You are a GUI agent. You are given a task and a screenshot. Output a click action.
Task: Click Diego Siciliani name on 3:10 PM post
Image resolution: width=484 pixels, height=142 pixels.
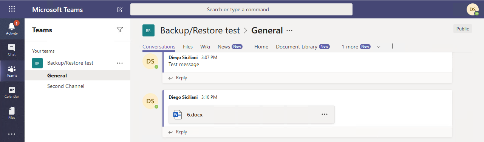click(183, 97)
